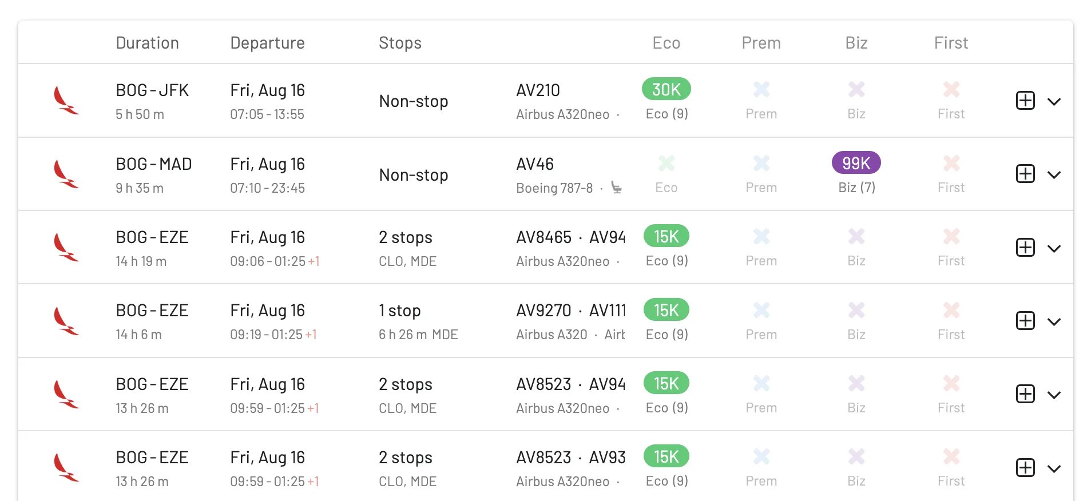Image resolution: width=1087 pixels, height=501 pixels.
Task: Click the plus icon on AV210 row
Action: pos(1025,101)
